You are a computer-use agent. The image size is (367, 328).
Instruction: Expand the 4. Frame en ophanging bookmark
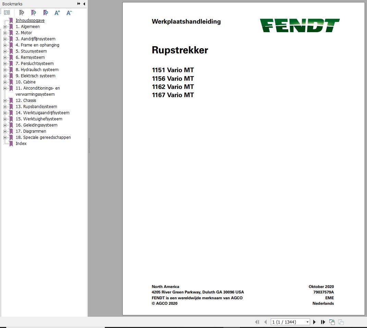5,45
